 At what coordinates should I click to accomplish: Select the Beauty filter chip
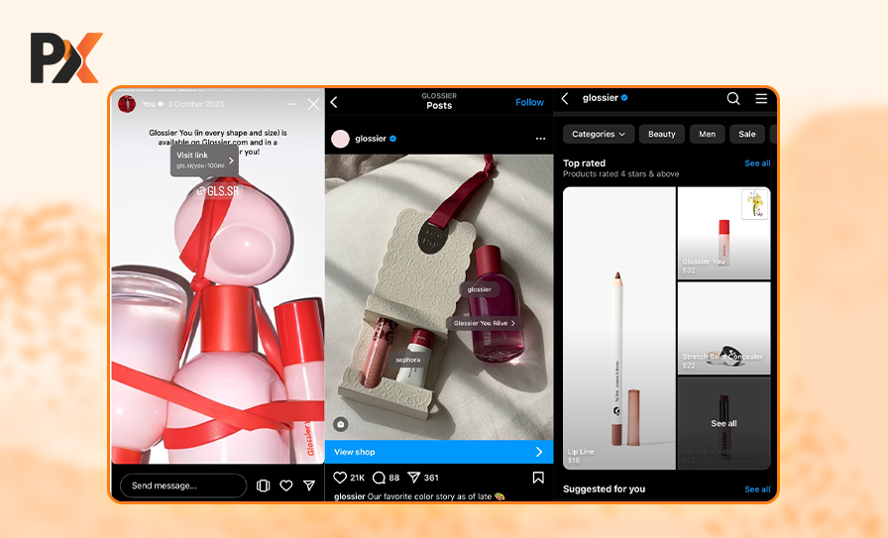point(662,134)
